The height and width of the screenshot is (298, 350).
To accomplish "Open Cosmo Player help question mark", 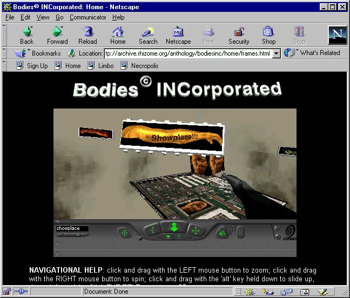I will pyautogui.click(x=277, y=228).
